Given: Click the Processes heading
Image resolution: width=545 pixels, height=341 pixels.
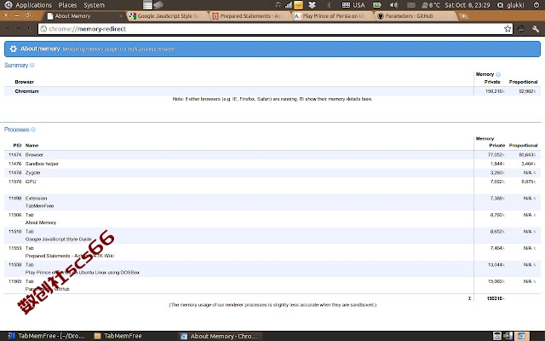Looking at the screenshot, I should [x=17, y=130].
